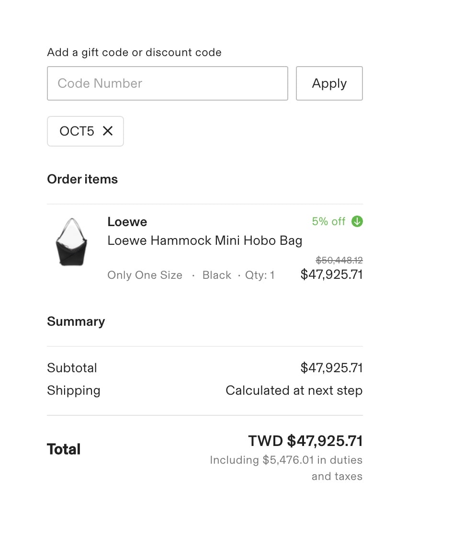Click the 5% off label

328,221
